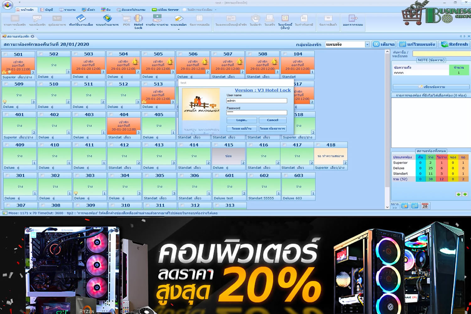Image resolution: width=471 pixels, height=314 pixels.
Task: Open รายรับ-รายจ่าย income and expense icon
Action: (x=157, y=21)
